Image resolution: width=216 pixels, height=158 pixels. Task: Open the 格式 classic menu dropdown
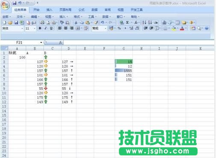point(78,17)
